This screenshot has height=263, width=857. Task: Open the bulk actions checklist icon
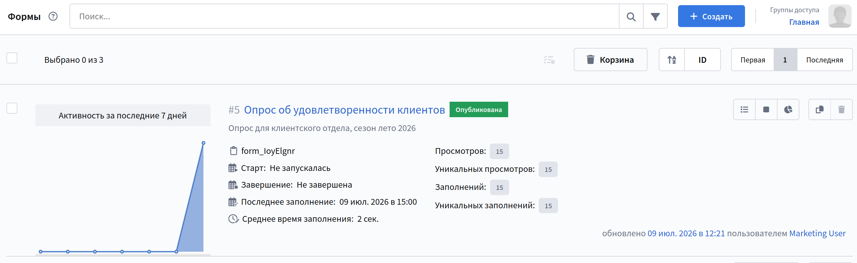[549, 60]
